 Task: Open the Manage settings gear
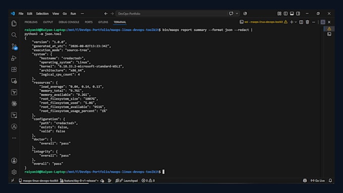tap(14, 172)
